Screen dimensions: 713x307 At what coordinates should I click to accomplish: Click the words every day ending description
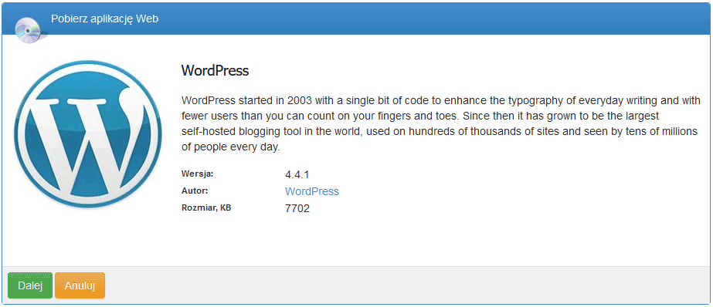pos(259,148)
